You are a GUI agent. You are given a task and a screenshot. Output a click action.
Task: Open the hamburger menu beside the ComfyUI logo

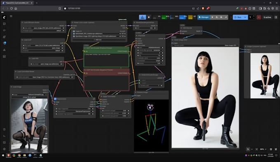(11, 16)
